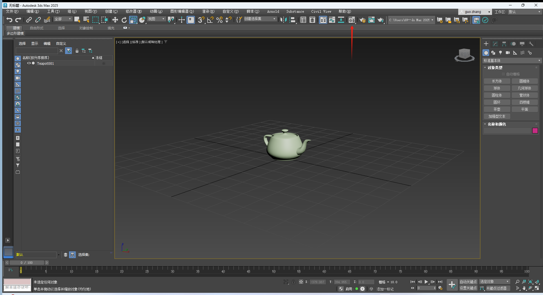Select Teapot001 in scene explorer

pos(45,63)
